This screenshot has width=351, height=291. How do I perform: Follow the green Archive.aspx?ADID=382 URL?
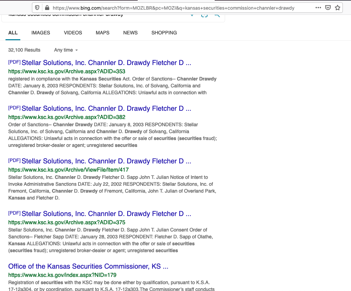click(x=67, y=117)
